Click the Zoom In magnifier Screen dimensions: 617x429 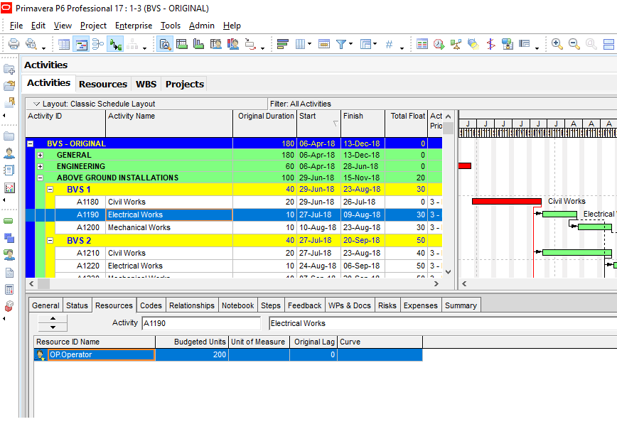557,44
